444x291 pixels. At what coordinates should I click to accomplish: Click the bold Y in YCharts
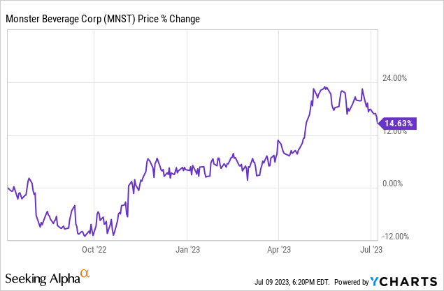click(376, 281)
